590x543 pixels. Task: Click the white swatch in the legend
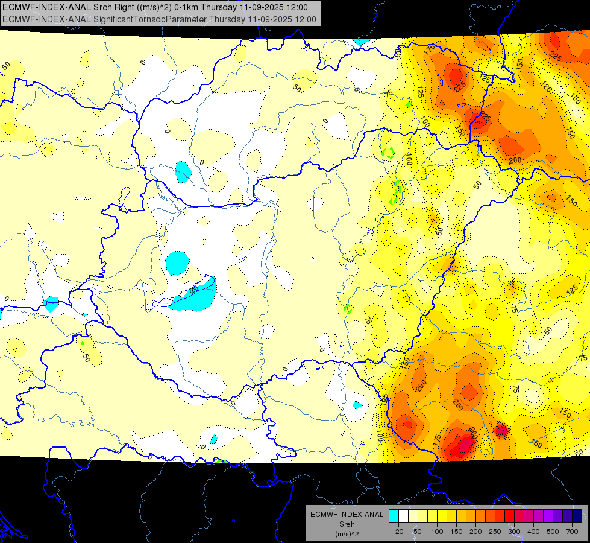point(403,516)
